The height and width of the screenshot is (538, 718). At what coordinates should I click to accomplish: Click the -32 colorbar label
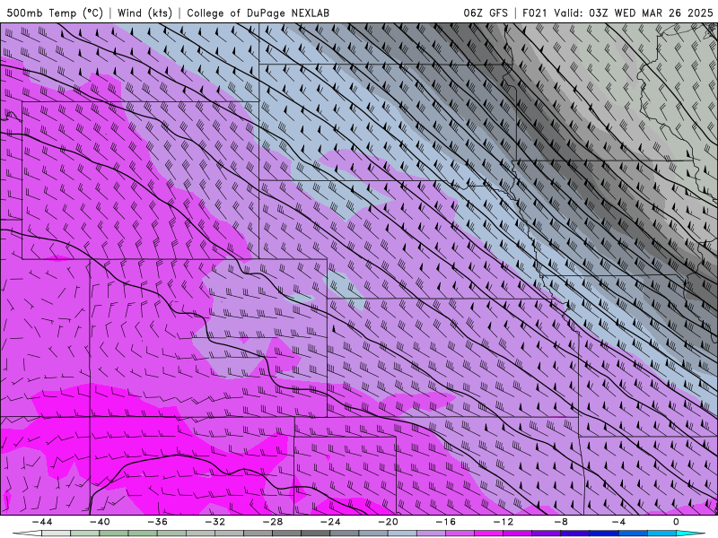click(215, 522)
